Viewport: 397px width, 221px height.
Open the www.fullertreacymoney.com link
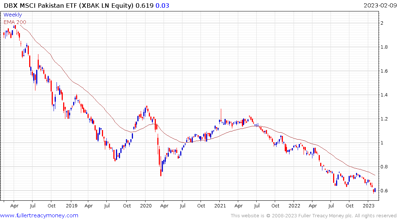39,215
